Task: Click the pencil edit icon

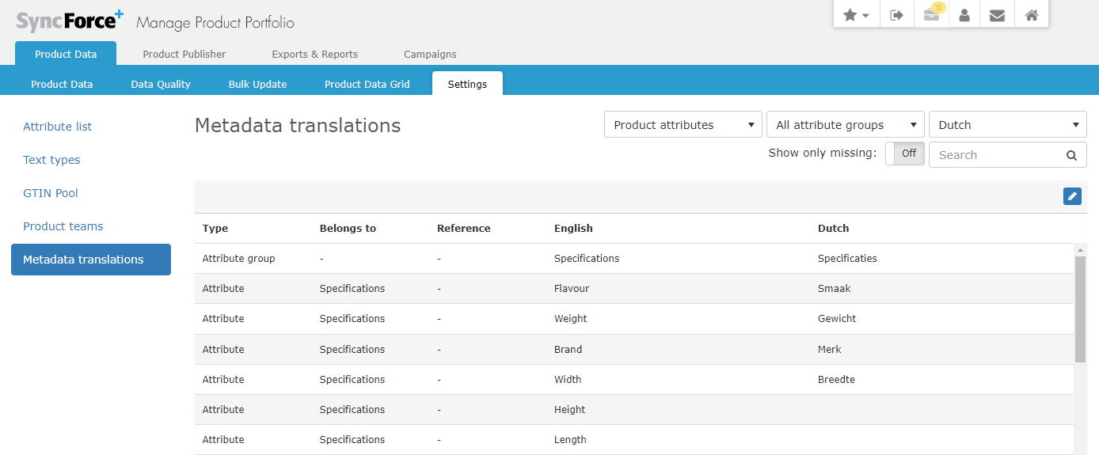Action: coord(1072,196)
